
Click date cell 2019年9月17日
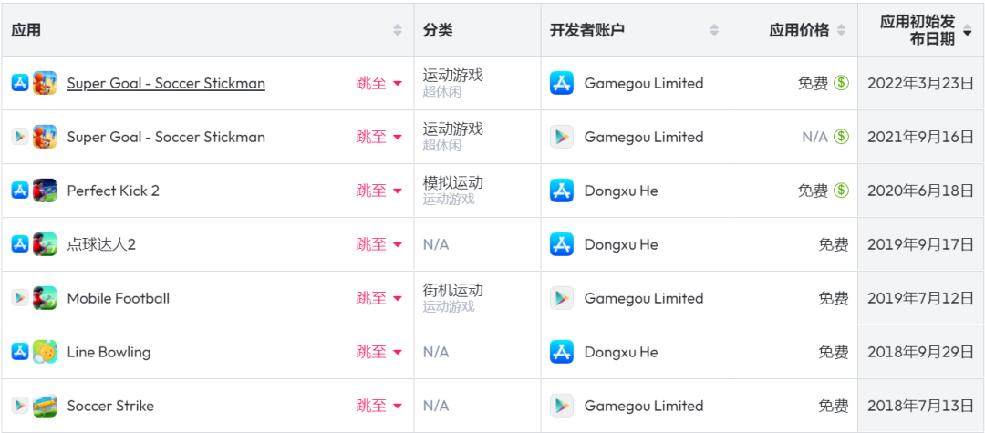point(920,244)
